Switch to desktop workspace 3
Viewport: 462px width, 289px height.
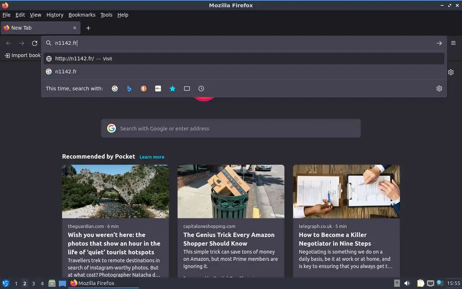[x=33, y=284]
